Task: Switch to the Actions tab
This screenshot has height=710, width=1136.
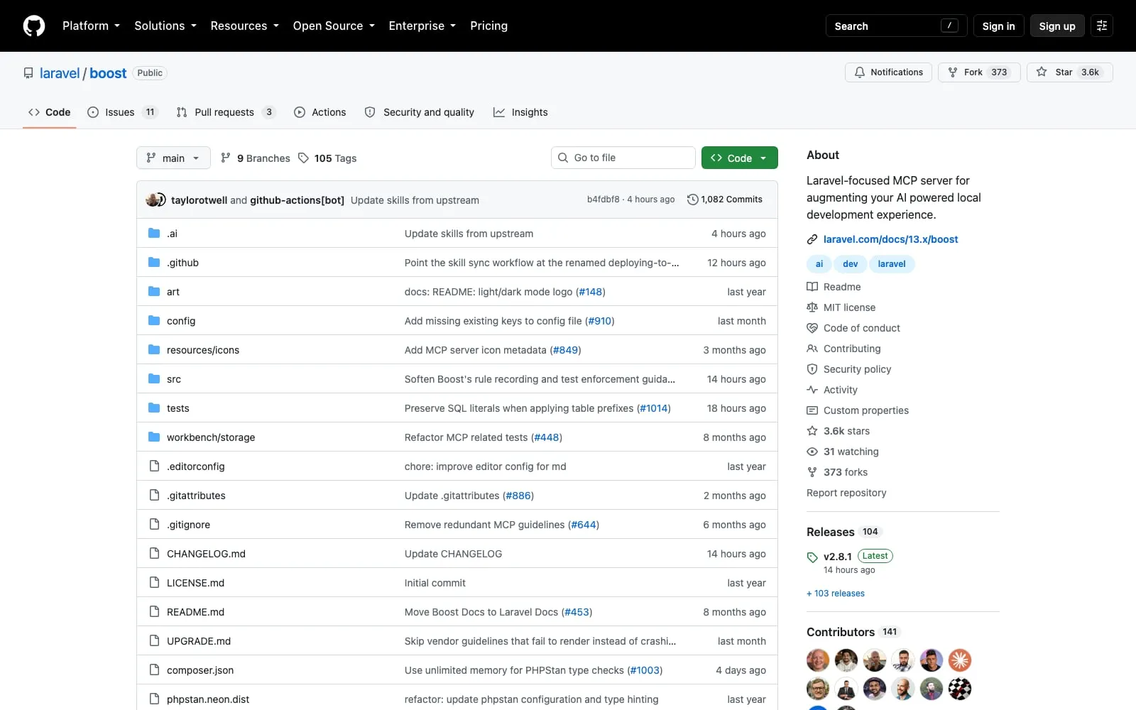Action: pyautogui.click(x=320, y=112)
